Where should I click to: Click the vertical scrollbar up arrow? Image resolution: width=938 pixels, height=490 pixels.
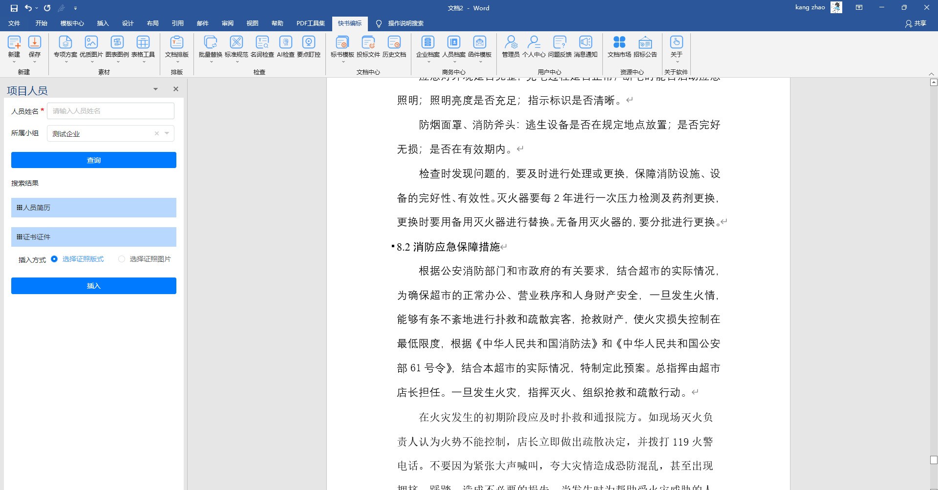click(934, 83)
